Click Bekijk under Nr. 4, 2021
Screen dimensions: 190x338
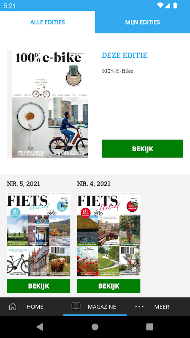(109, 286)
